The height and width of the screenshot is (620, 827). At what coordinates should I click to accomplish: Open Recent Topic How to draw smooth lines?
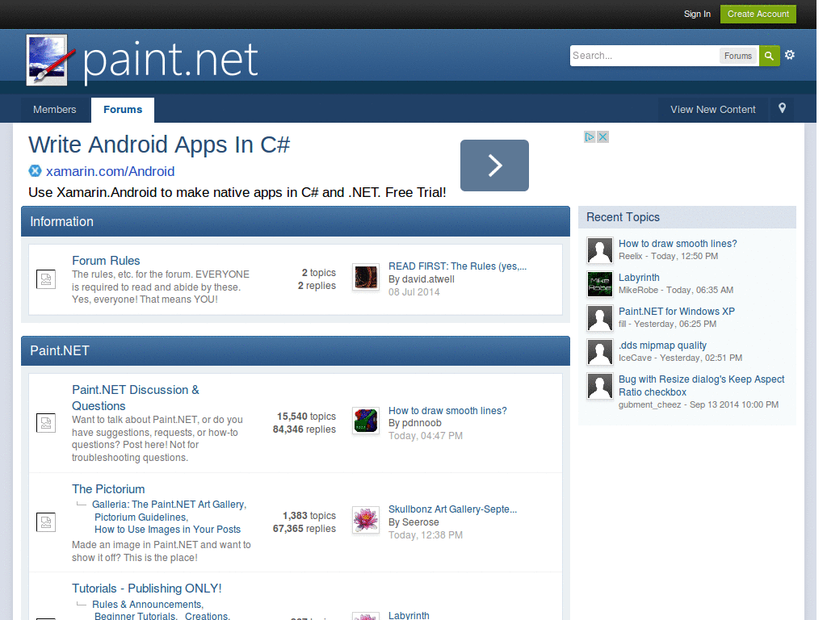click(x=678, y=244)
